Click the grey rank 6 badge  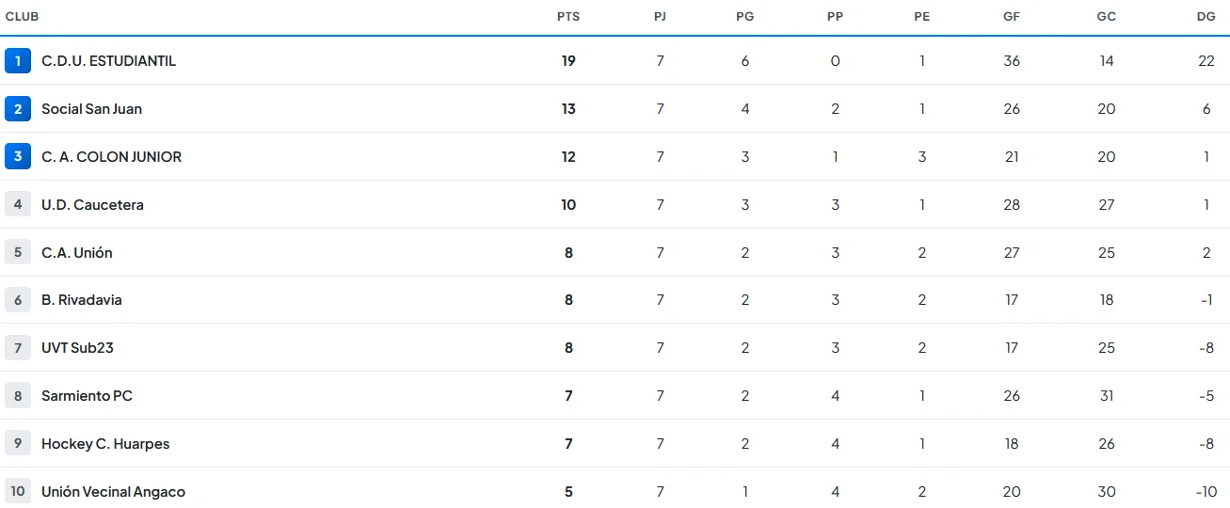[18, 300]
